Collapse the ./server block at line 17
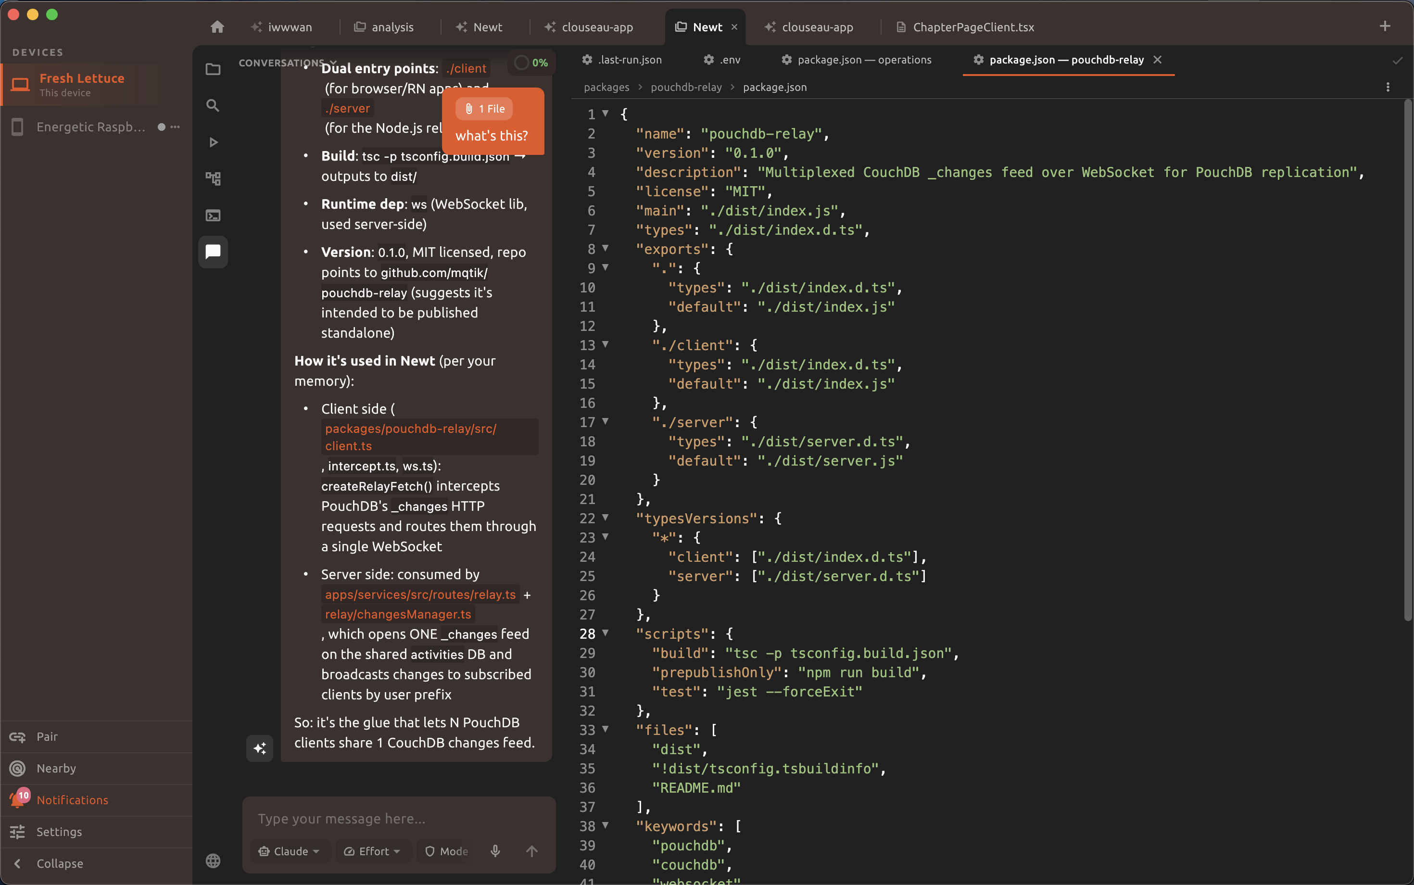Image resolution: width=1414 pixels, height=885 pixels. click(605, 421)
